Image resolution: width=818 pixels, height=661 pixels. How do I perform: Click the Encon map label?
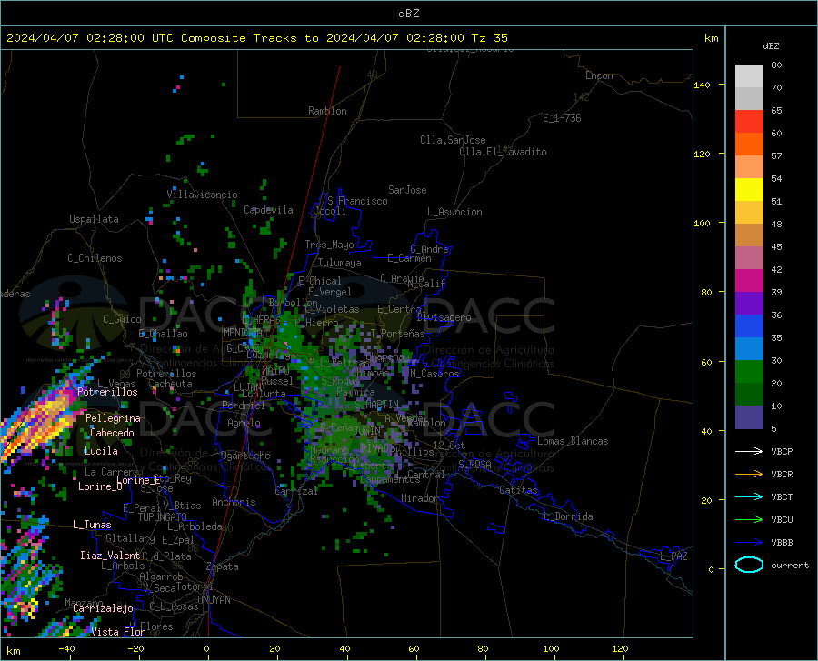coord(599,75)
